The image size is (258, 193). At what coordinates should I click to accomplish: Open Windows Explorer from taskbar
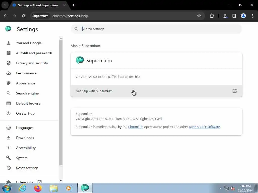(54, 188)
